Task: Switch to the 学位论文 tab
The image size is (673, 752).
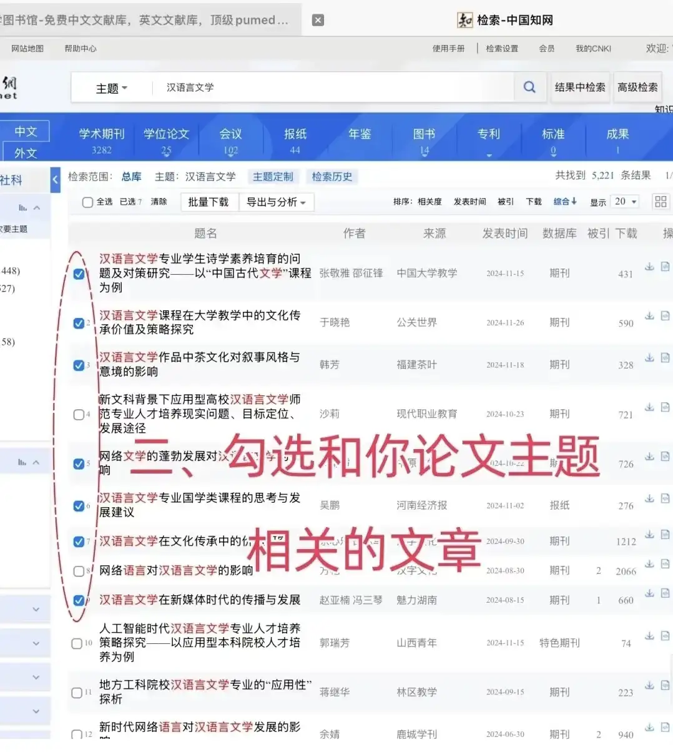Action: point(166,133)
